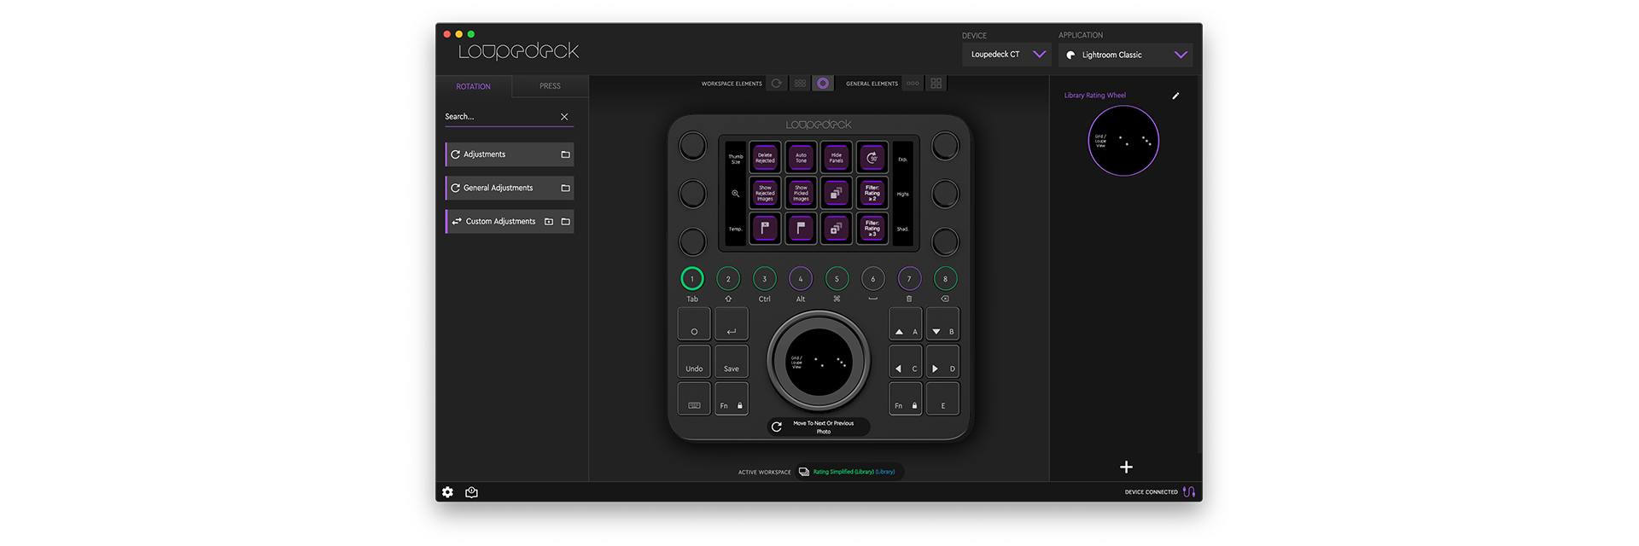Add a new custom adjustment folder icon
This screenshot has width=1639, height=546.
tap(549, 222)
